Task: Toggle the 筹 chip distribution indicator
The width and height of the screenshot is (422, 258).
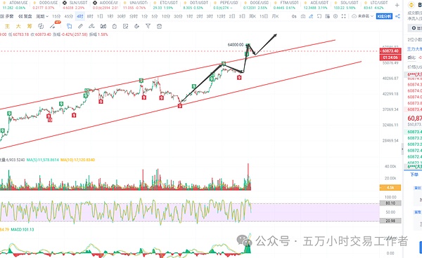Action: [x=30, y=26]
